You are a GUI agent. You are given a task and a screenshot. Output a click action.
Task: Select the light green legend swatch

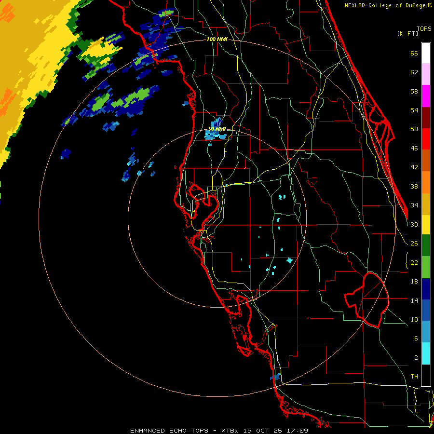click(426, 267)
